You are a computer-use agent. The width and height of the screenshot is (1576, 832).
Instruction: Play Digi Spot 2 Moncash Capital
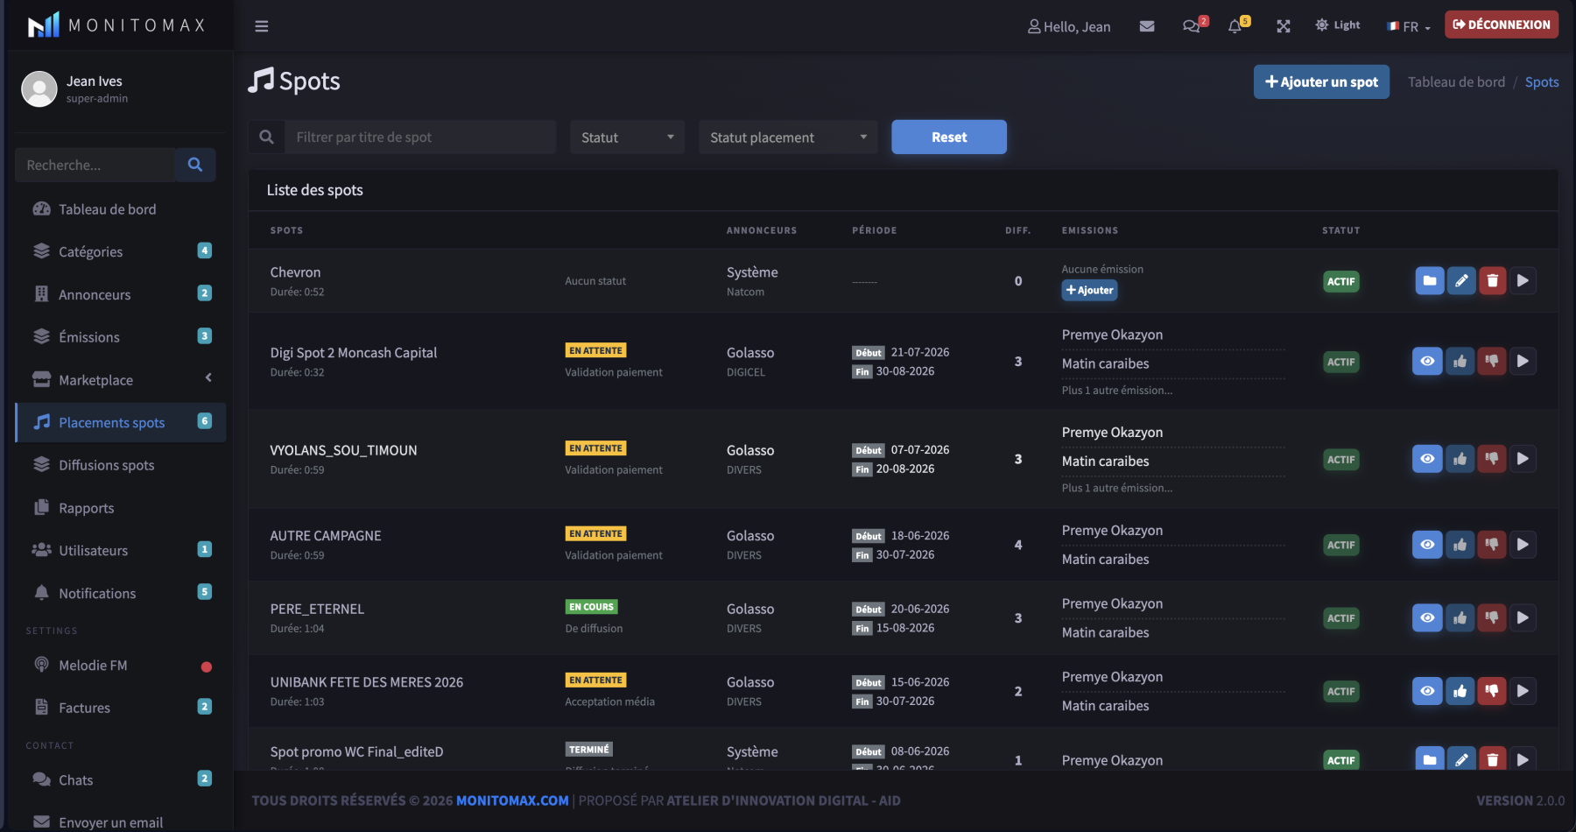pos(1523,361)
